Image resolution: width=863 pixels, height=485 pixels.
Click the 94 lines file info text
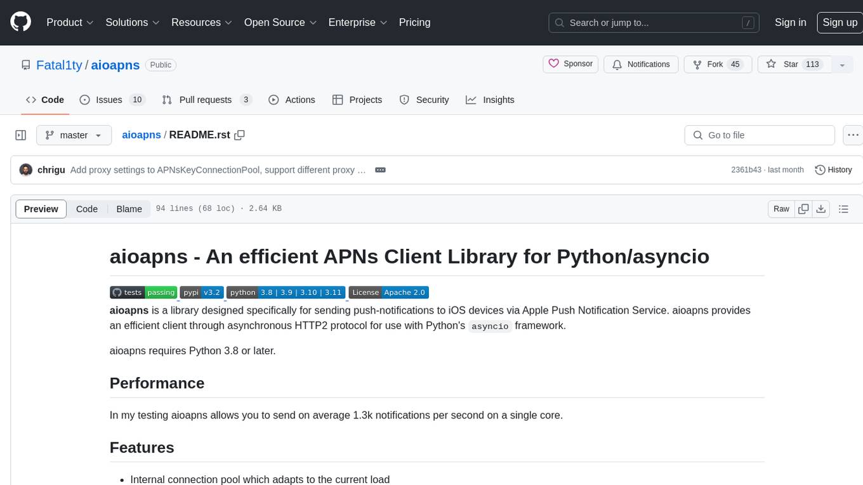coord(218,209)
